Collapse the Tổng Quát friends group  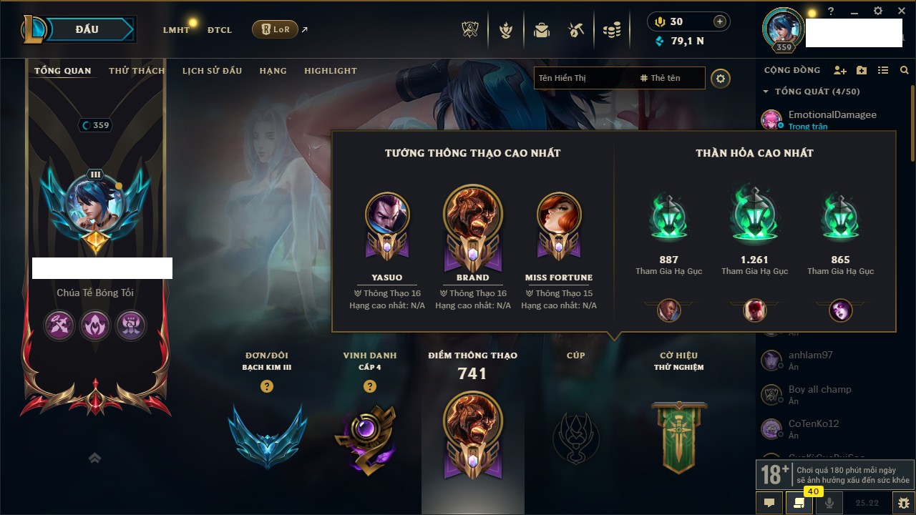tap(766, 92)
